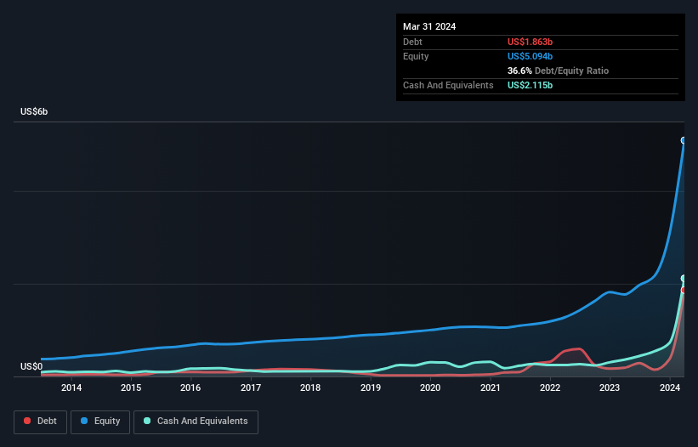Click the US$6b y-axis label
The width and height of the screenshot is (698, 447).
tap(34, 111)
